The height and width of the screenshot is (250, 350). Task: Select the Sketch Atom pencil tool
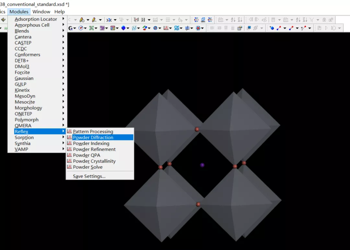pos(82,20)
